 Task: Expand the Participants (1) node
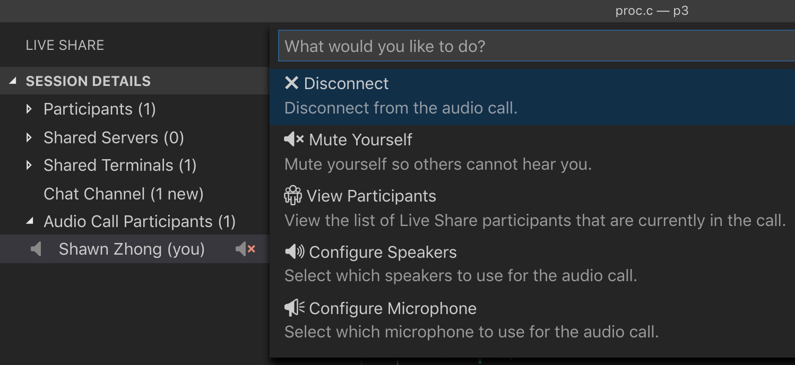click(x=29, y=109)
